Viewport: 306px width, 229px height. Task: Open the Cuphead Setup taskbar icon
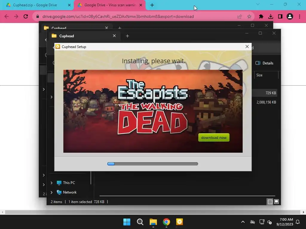click(179, 222)
